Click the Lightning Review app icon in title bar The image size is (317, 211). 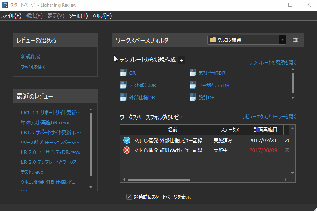5,5
